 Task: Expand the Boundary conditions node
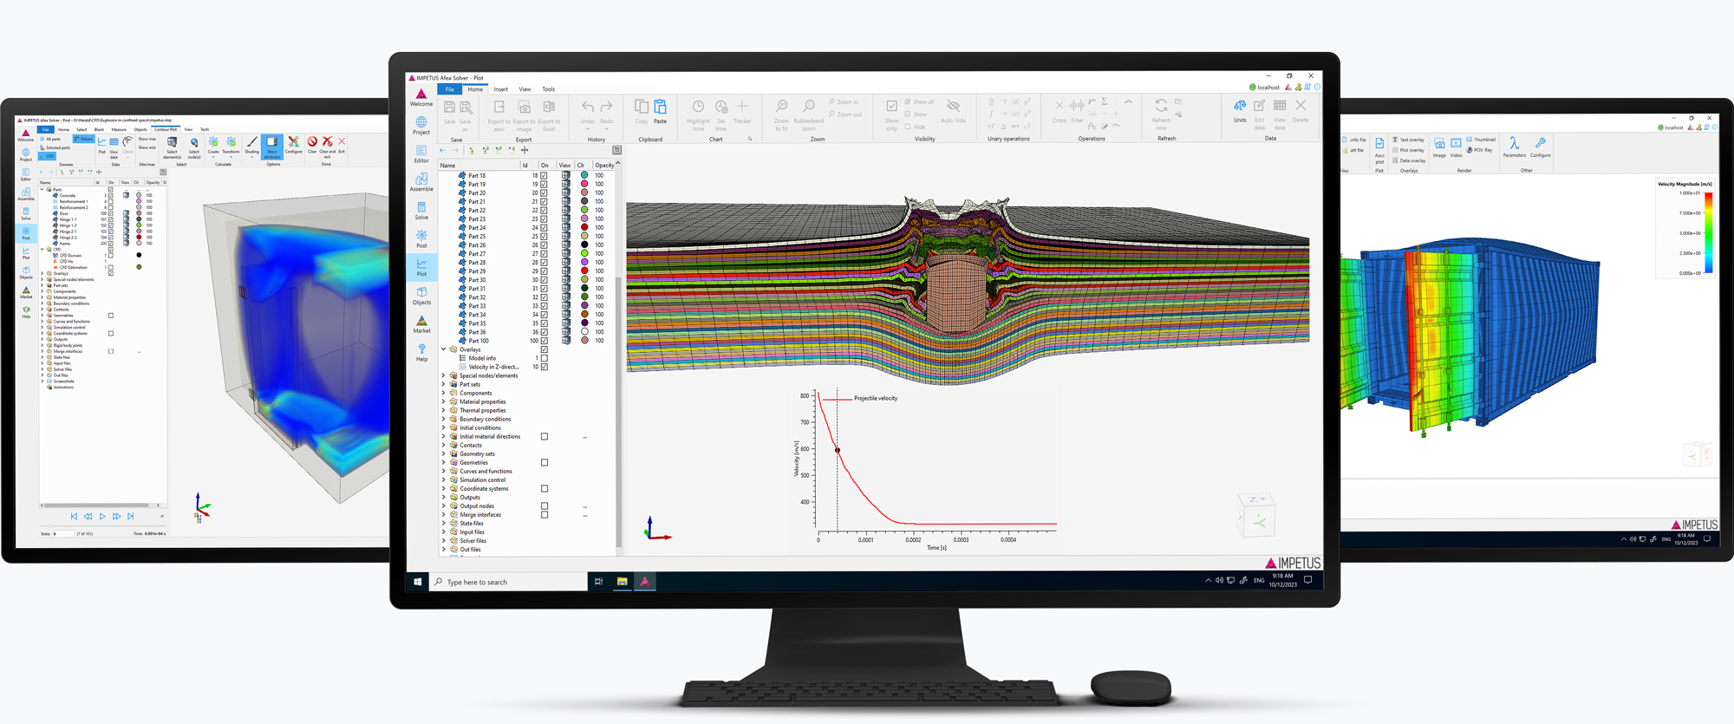tap(444, 419)
